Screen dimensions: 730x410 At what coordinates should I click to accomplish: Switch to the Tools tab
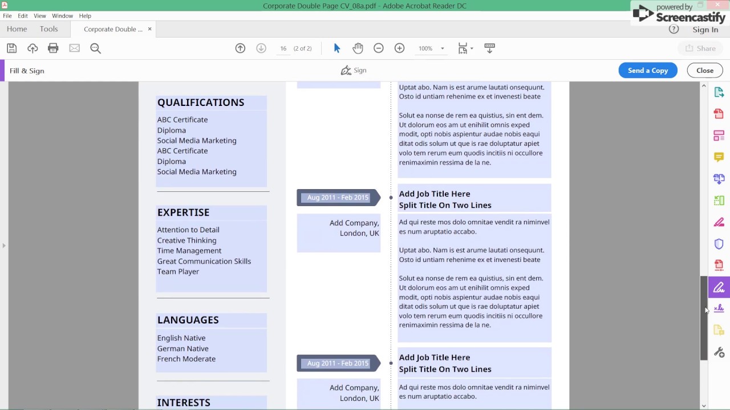(x=48, y=29)
